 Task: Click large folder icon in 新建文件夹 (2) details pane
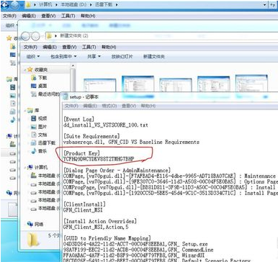click(x=33, y=240)
